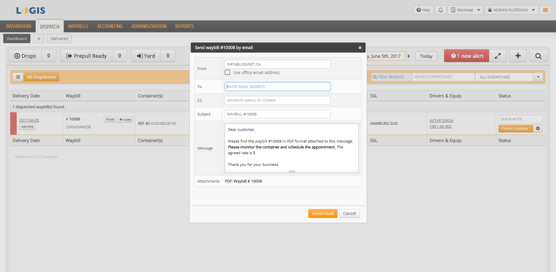Switch to the Waybills tab

tap(78, 26)
